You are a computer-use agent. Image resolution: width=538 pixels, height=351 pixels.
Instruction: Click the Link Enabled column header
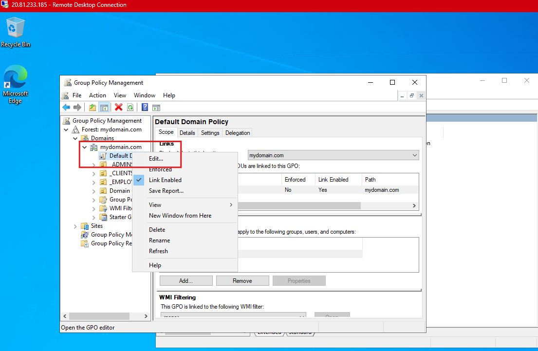tap(338, 180)
